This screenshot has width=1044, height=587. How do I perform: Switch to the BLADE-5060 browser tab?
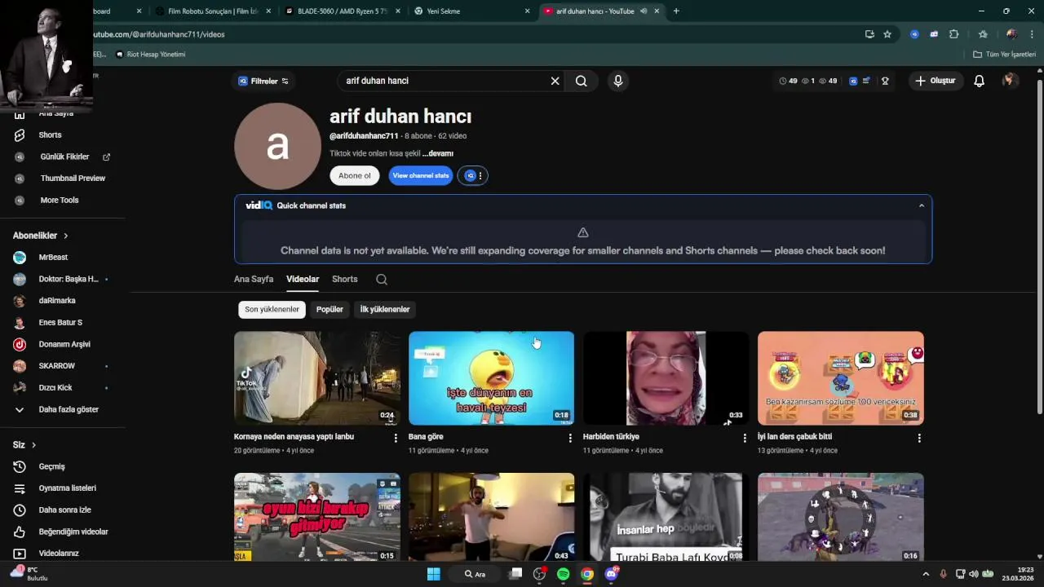pyautogui.click(x=343, y=11)
